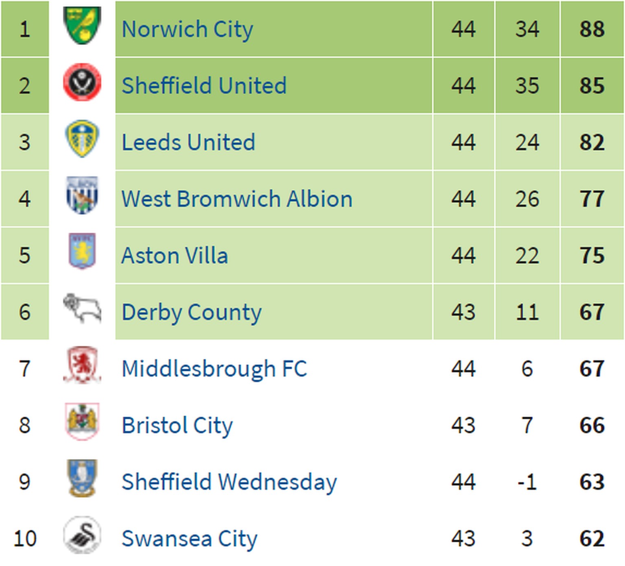Open the Swansea City team link
The image size is (625, 566).
coord(189,539)
